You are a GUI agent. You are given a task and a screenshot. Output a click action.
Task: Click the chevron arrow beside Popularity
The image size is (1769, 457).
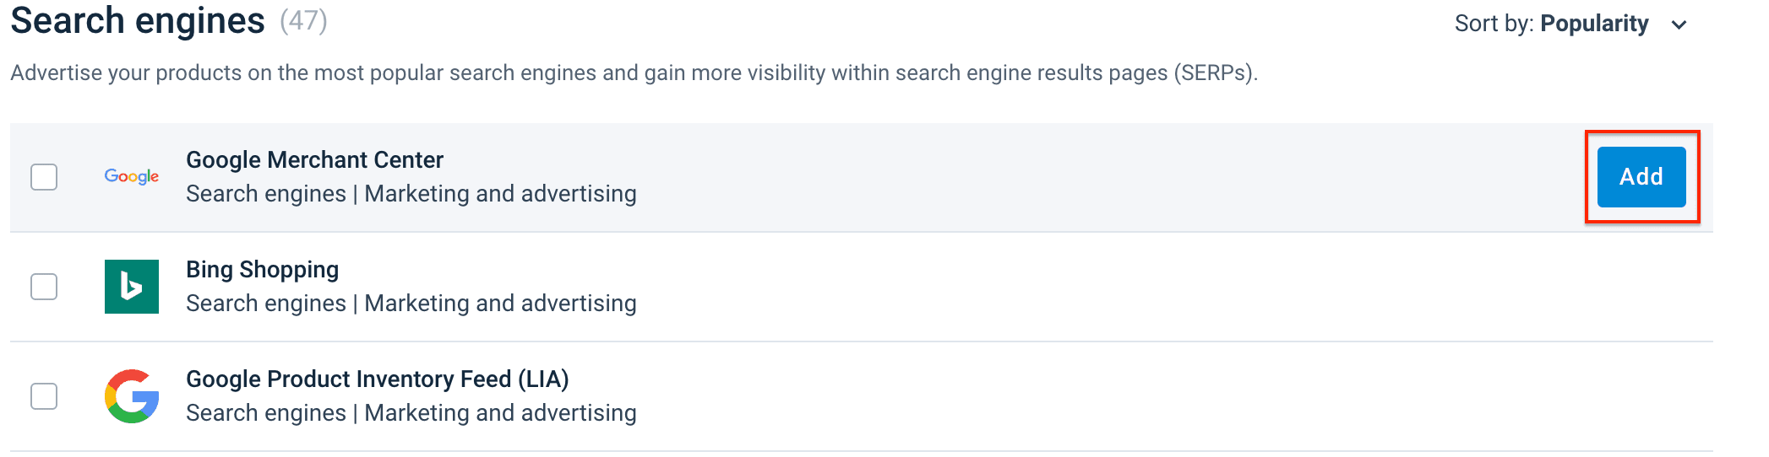pos(1679,24)
